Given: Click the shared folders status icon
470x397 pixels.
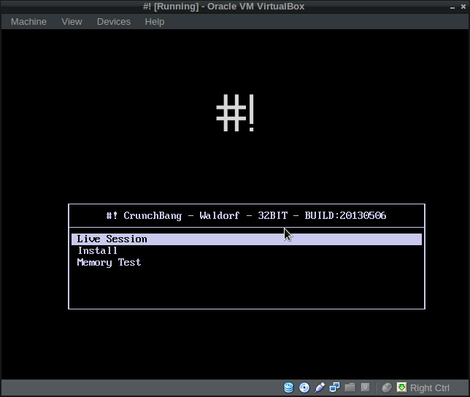Looking at the screenshot, I should 350,388.
